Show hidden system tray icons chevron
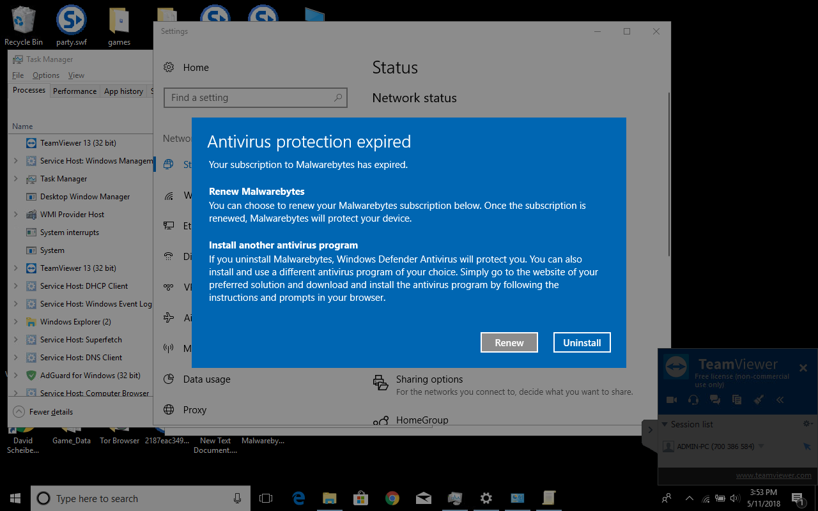Image resolution: width=818 pixels, height=511 pixels. pyautogui.click(x=689, y=498)
